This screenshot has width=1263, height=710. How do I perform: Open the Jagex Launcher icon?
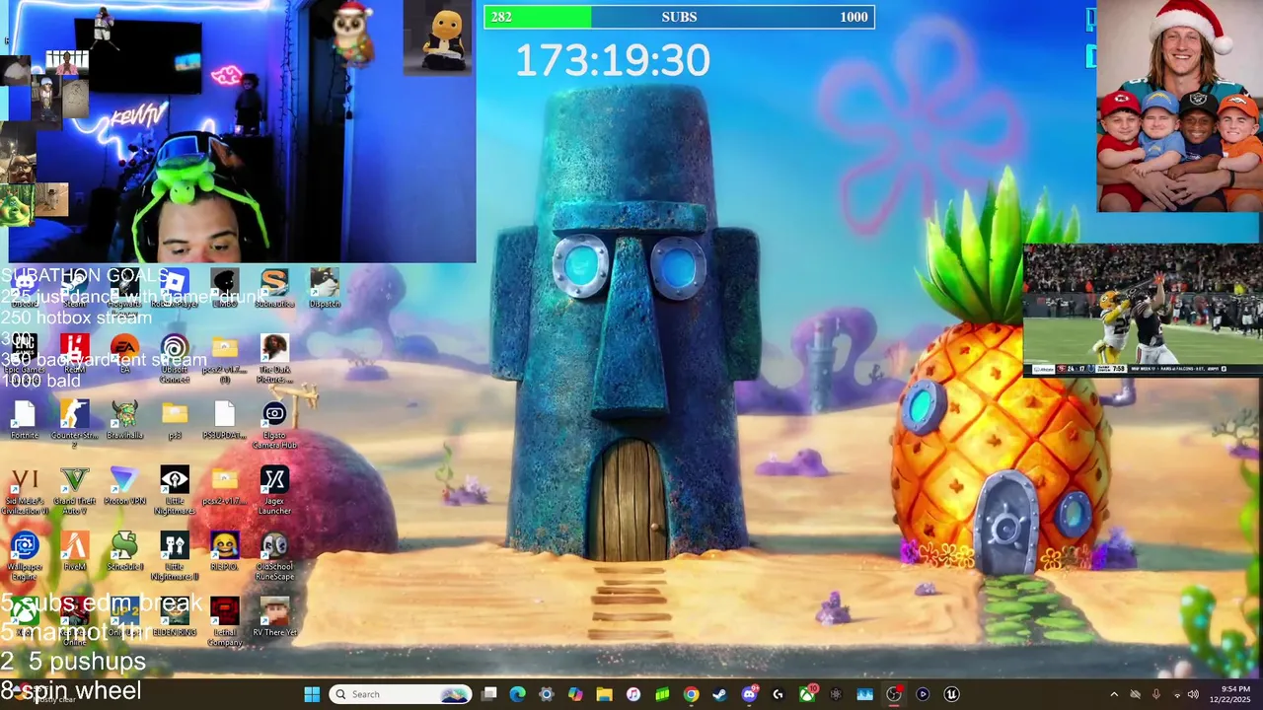tap(274, 490)
